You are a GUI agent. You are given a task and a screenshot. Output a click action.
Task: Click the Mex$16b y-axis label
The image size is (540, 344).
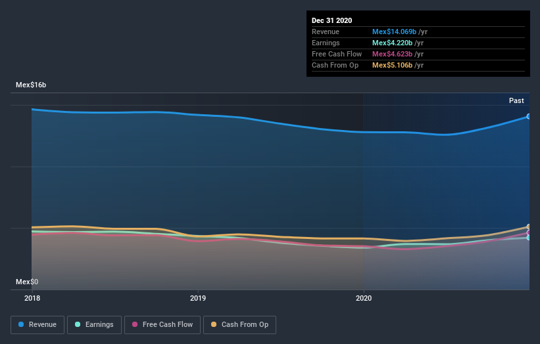(x=31, y=85)
